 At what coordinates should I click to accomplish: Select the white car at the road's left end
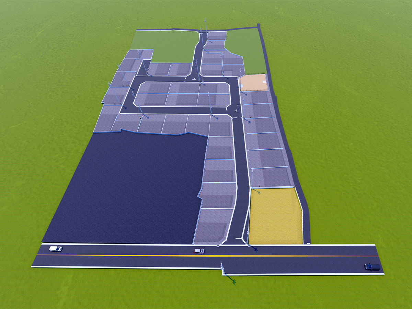coord(56,249)
